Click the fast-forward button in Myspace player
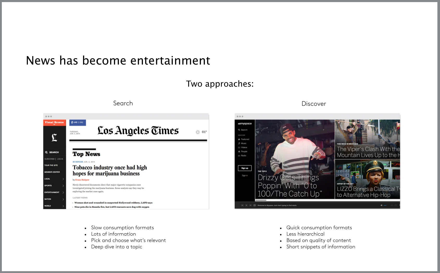This screenshot has height=273, width=440. (250, 205)
